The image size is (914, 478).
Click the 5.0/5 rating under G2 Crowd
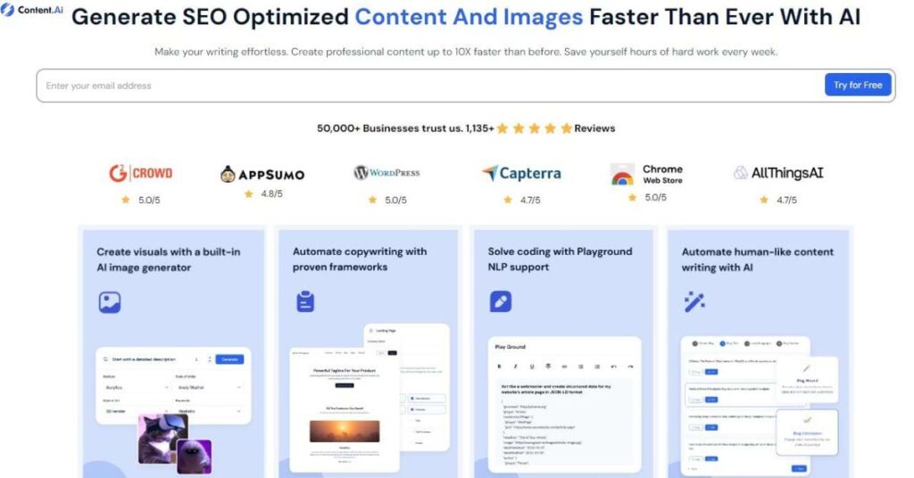[x=141, y=200]
